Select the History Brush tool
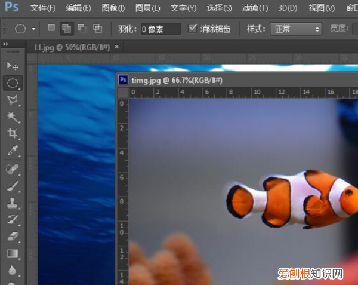358x285 pixels. pyautogui.click(x=13, y=220)
